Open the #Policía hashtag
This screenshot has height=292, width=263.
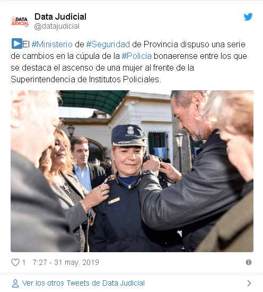point(136,56)
